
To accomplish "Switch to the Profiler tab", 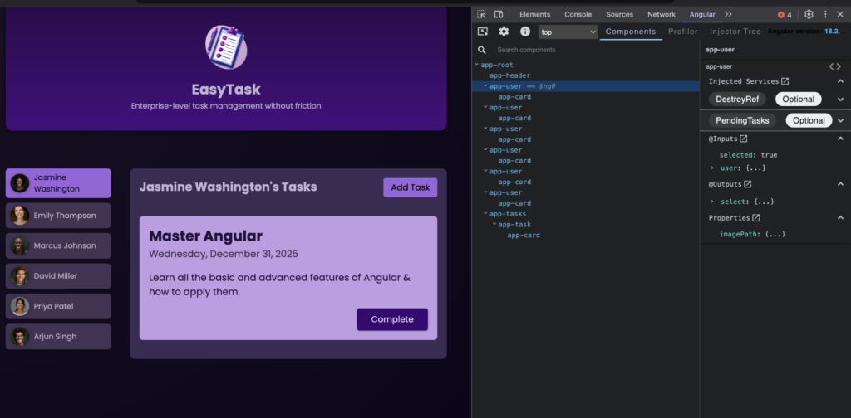I will tap(682, 32).
